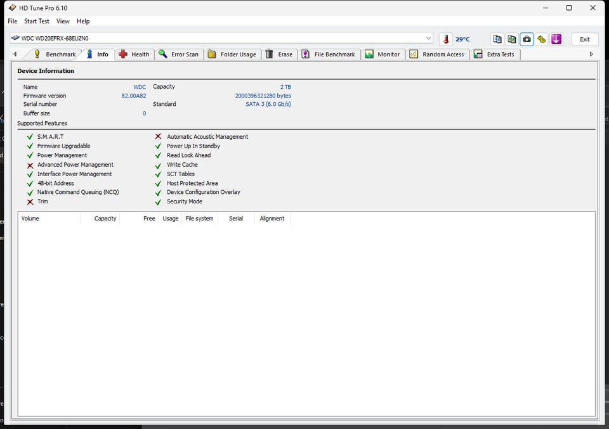
Task: Click the Host Protected Area entry
Action: 192,183
